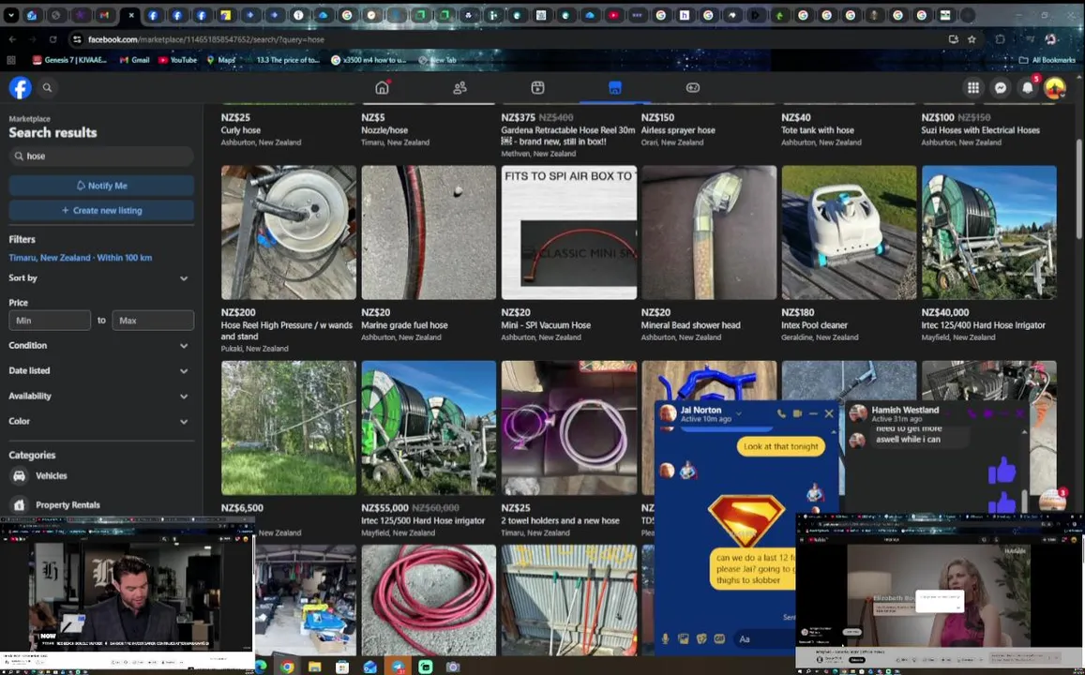Click the browser address bar URL
Screen dimensions: 1085x675
click(206, 39)
